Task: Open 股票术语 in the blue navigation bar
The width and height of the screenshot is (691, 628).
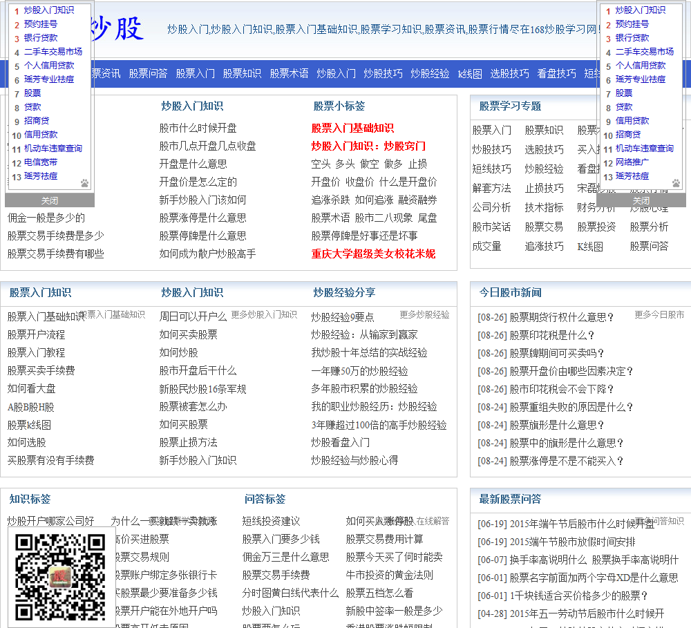Action: (x=289, y=74)
